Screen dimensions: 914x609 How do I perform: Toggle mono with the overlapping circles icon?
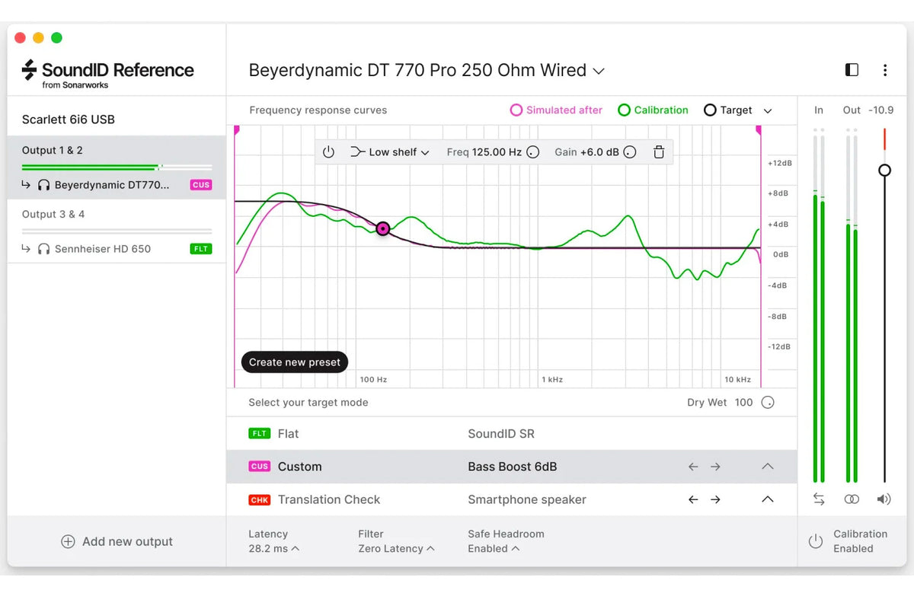pyautogui.click(x=852, y=499)
